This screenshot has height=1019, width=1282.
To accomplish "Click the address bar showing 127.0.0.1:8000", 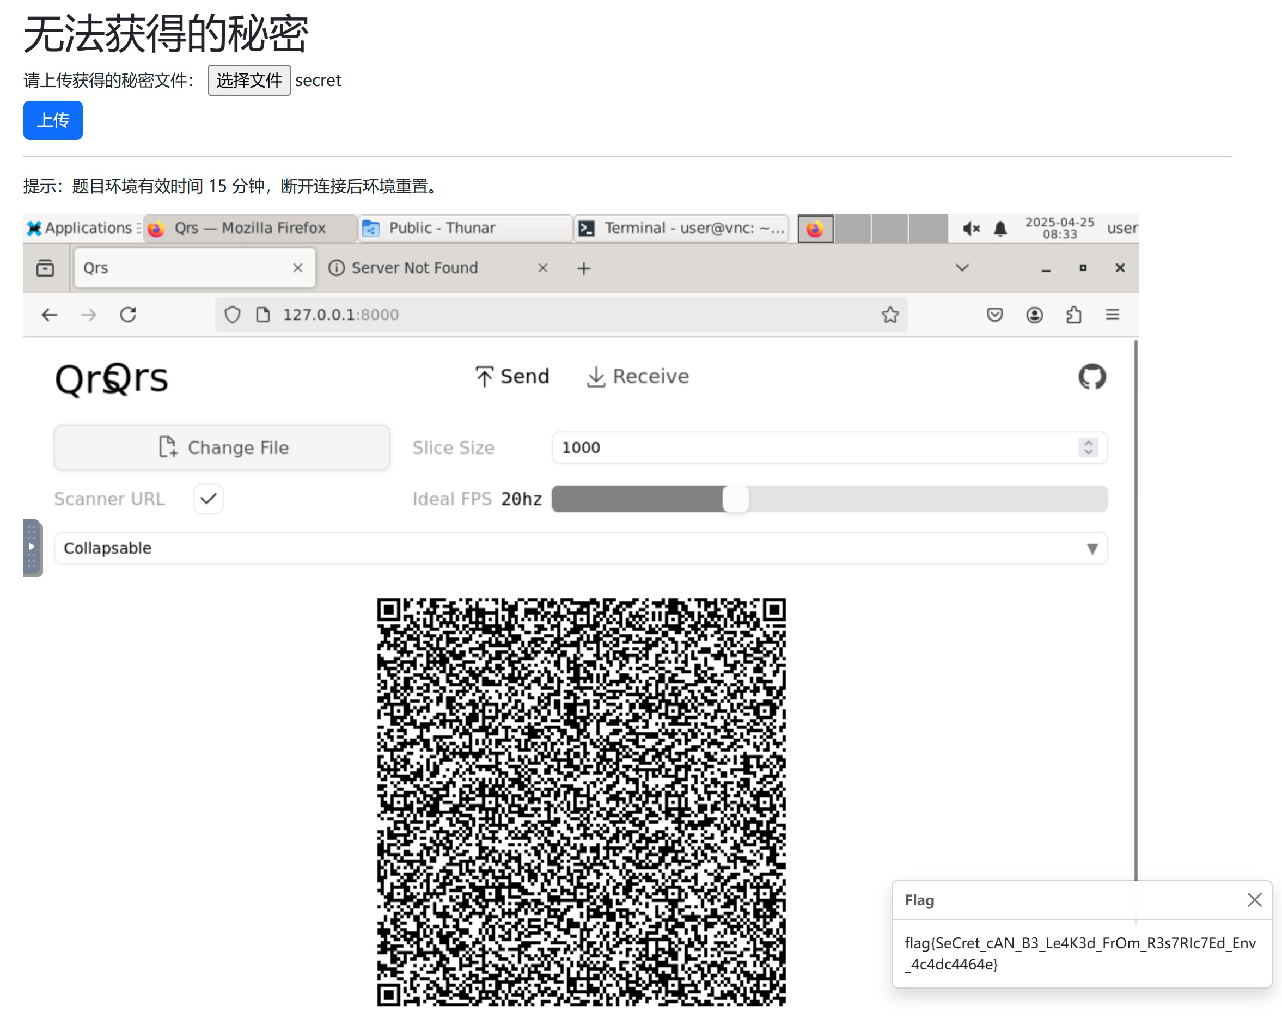I will coord(561,314).
